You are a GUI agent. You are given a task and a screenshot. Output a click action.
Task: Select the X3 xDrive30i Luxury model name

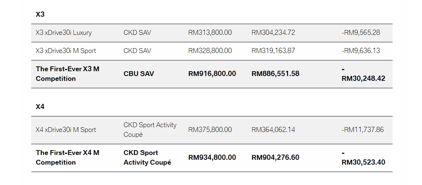tap(64, 33)
